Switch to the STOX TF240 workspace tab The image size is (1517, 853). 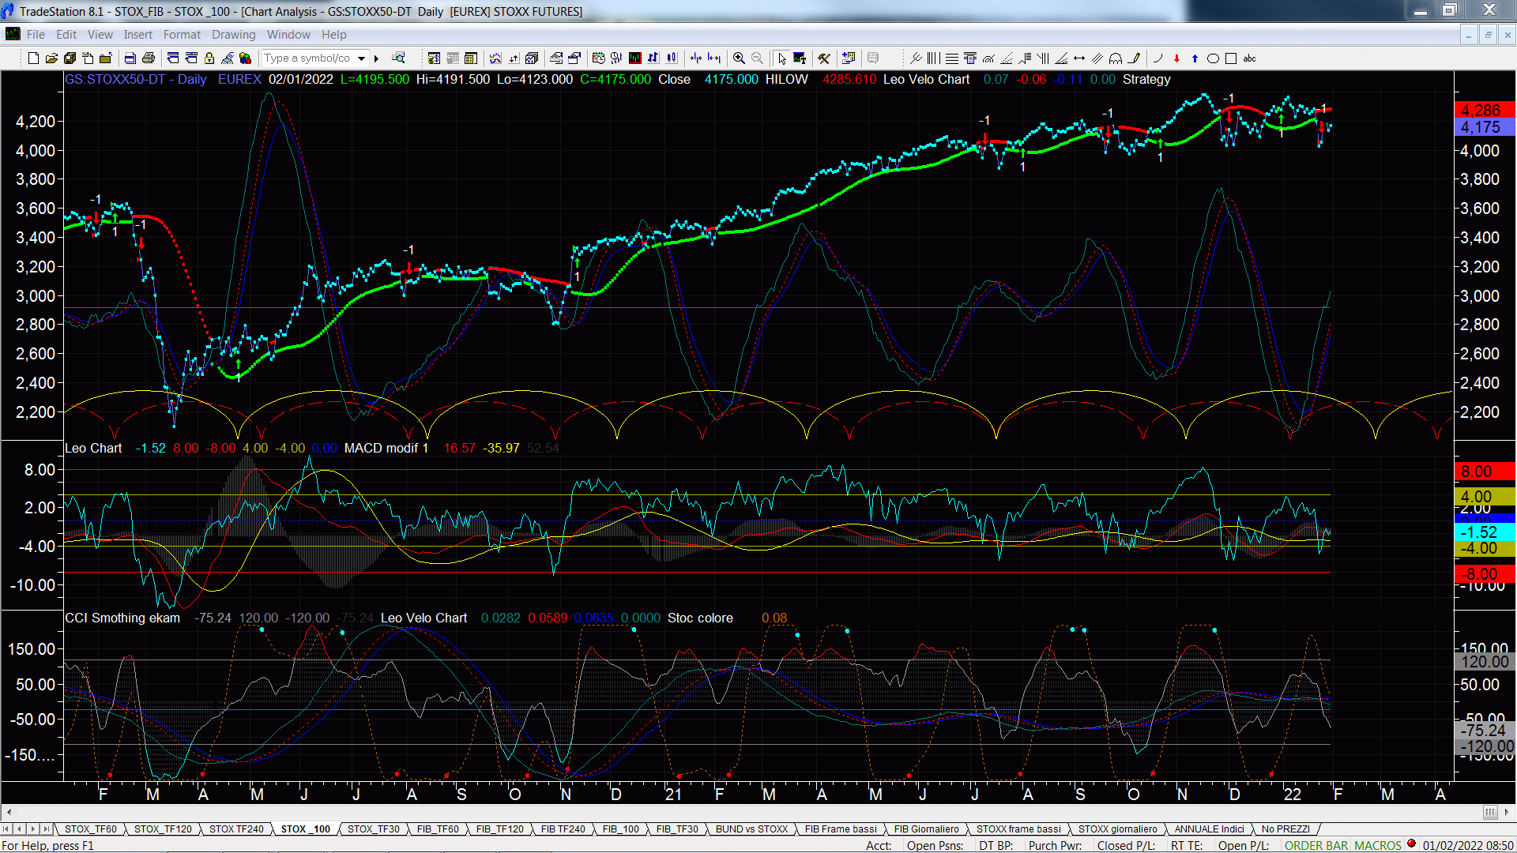point(236,829)
